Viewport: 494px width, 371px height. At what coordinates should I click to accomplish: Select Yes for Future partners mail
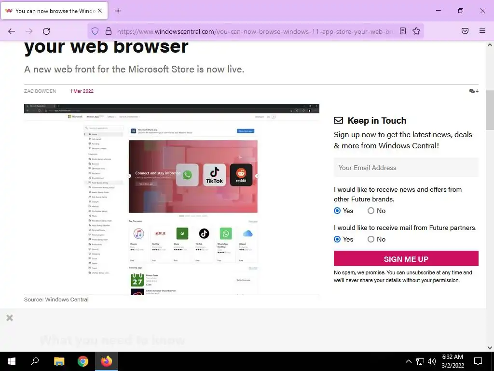[337, 239]
